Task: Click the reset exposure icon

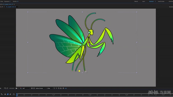Action: 63,88
